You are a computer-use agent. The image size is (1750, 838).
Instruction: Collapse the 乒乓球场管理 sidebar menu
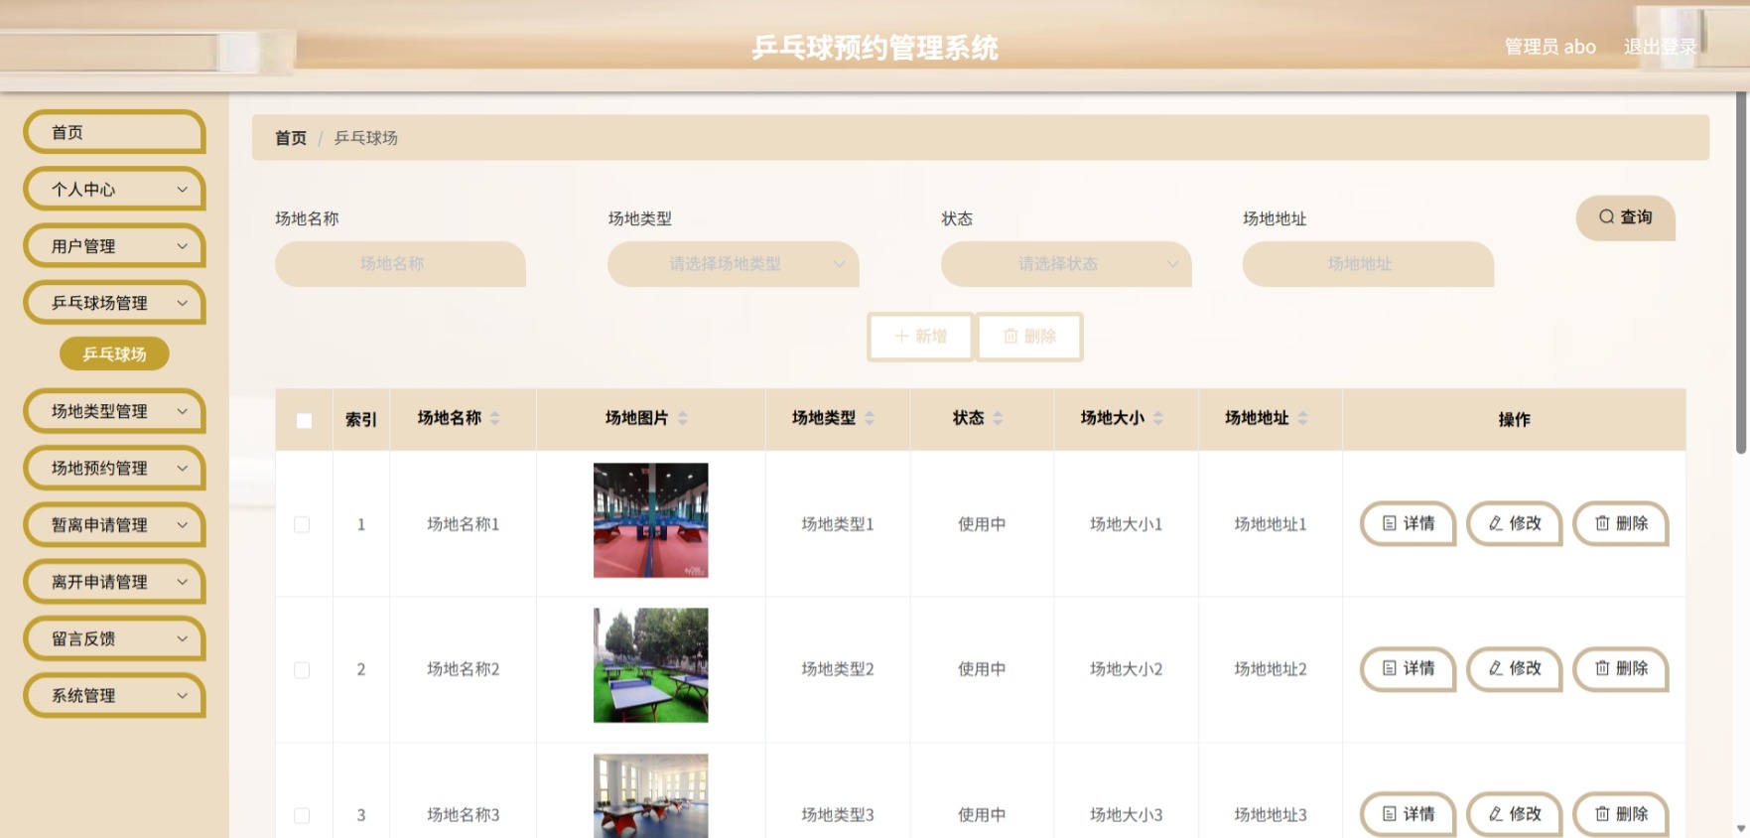point(114,303)
